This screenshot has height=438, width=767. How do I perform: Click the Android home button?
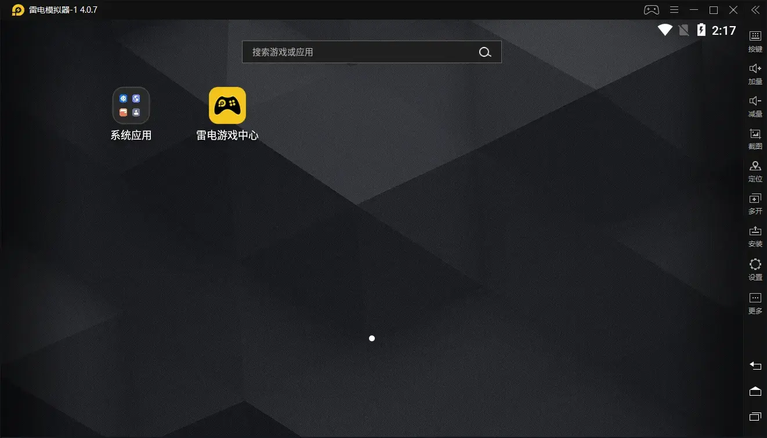pyautogui.click(x=755, y=391)
